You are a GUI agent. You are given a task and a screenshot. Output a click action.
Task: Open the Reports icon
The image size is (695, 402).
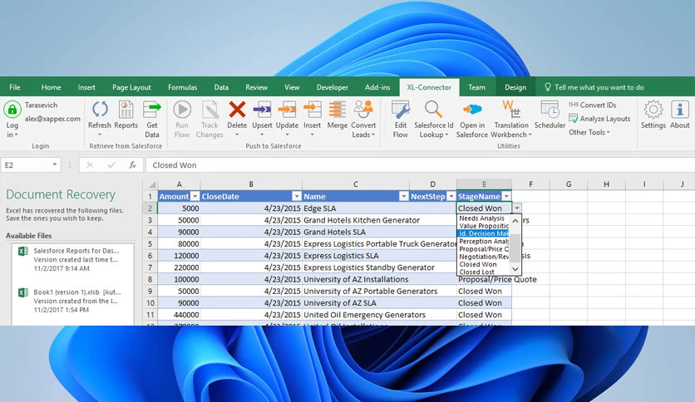(x=126, y=110)
